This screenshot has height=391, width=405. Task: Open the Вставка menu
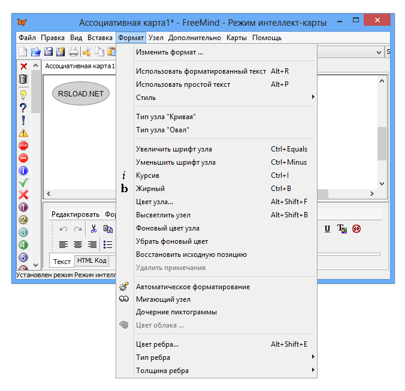(x=100, y=38)
